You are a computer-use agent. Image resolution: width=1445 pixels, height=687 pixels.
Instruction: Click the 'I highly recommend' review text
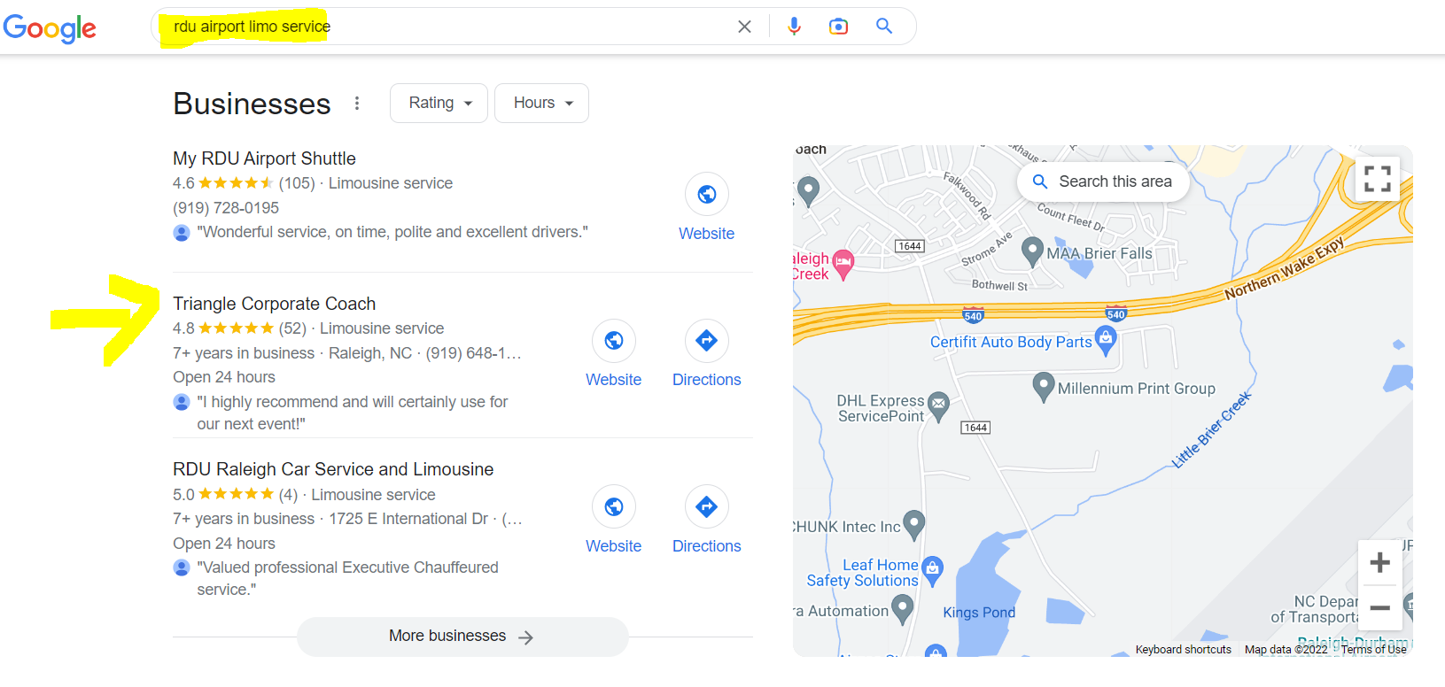point(353,413)
